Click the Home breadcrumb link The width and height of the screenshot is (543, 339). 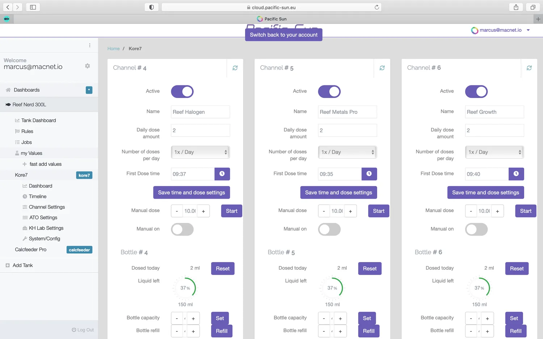click(113, 48)
